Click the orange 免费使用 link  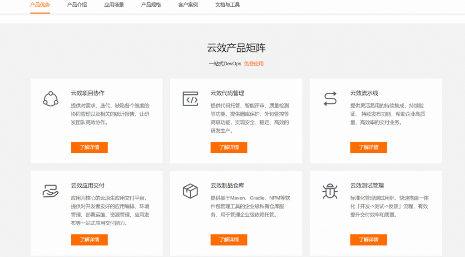[x=254, y=63]
